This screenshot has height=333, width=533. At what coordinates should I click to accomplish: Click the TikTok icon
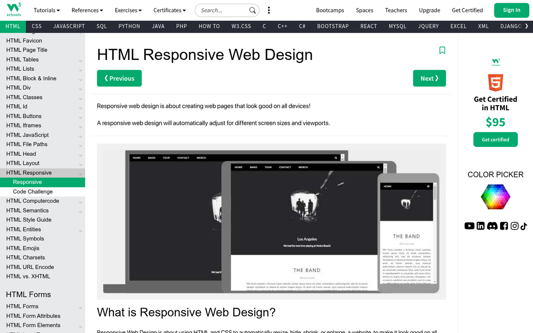point(525,226)
